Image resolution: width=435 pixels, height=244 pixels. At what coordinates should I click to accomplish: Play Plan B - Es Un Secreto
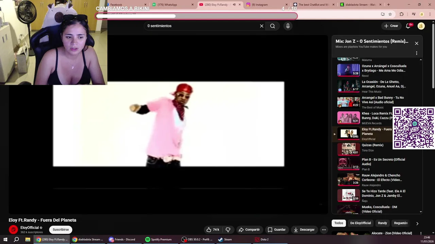377,164
